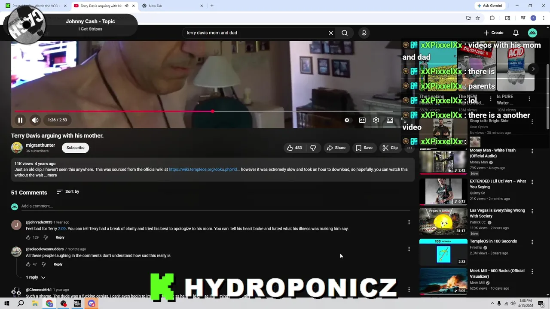Like solacelovesmudders' comment
This screenshot has height=309, width=550.
click(x=28, y=264)
